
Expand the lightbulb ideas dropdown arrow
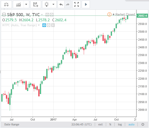click(53, 4)
